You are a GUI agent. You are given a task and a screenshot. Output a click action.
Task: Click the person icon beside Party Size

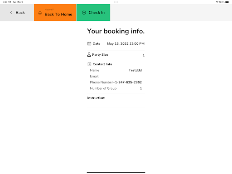[x=89, y=54]
